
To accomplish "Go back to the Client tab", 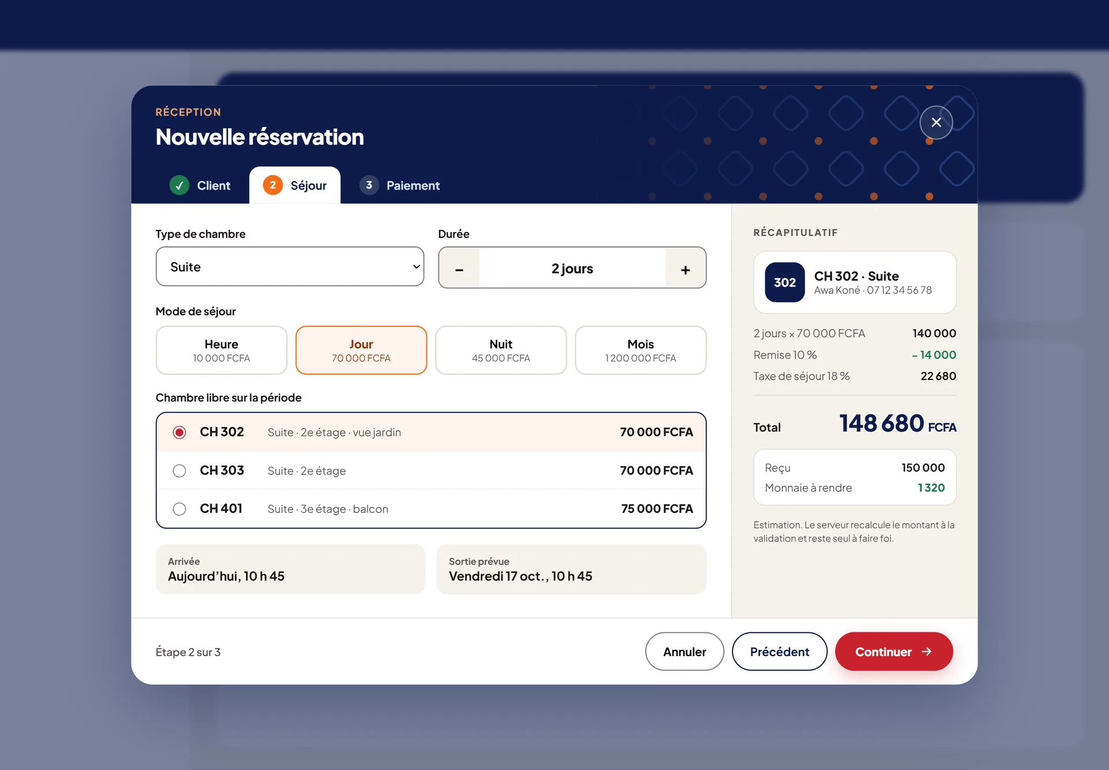I will click(200, 185).
